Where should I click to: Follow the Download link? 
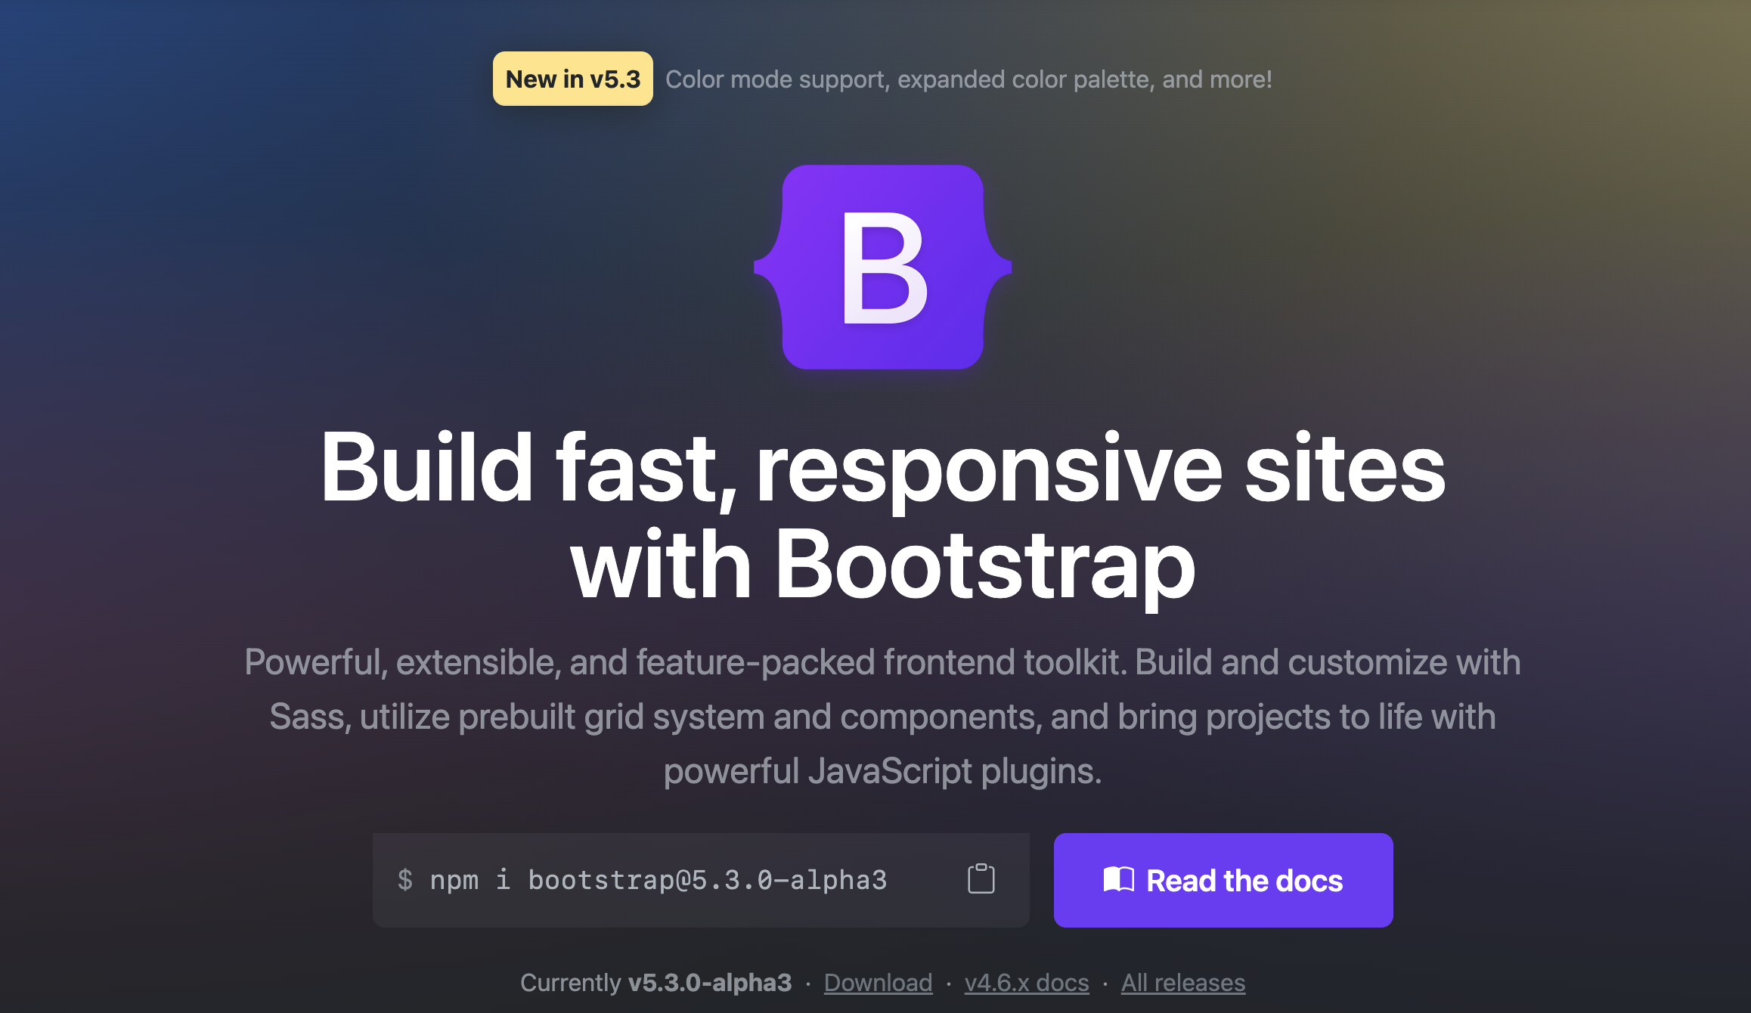(x=878, y=982)
